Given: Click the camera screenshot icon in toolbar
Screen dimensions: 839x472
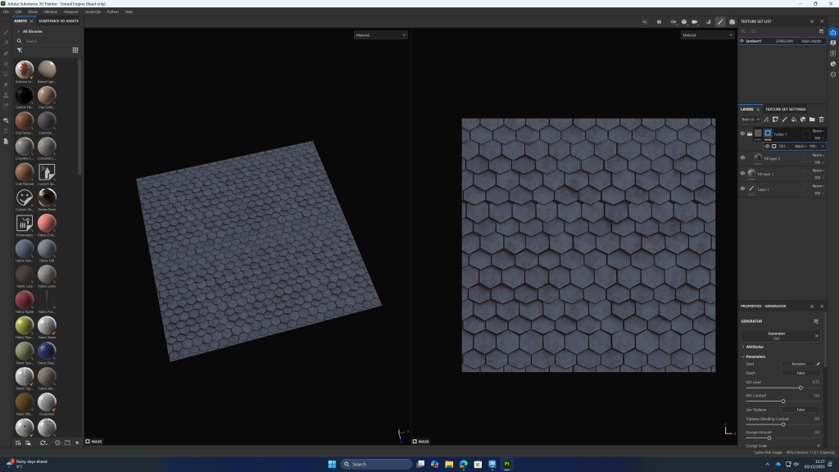Looking at the screenshot, I should pos(732,22).
